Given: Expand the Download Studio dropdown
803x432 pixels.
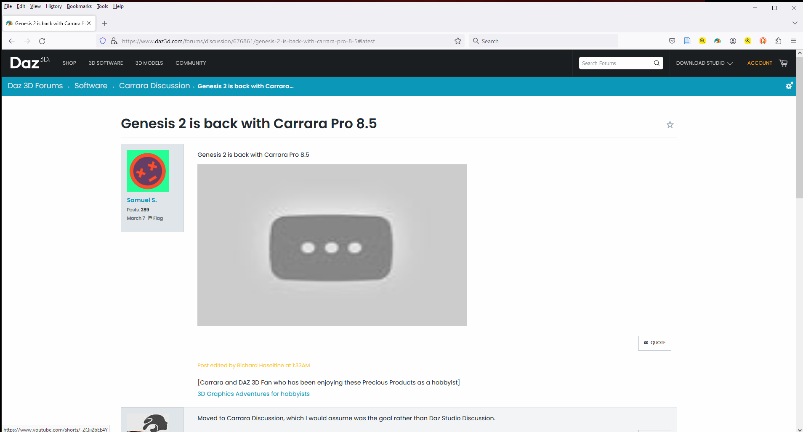Looking at the screenshot, I should pyautogui.click(x=704, y=63).
